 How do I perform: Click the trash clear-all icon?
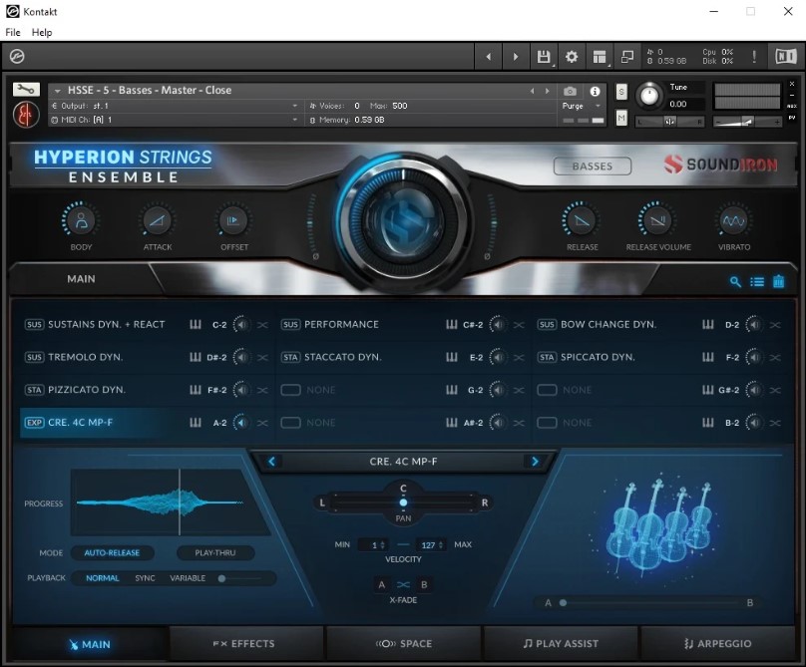779,281
